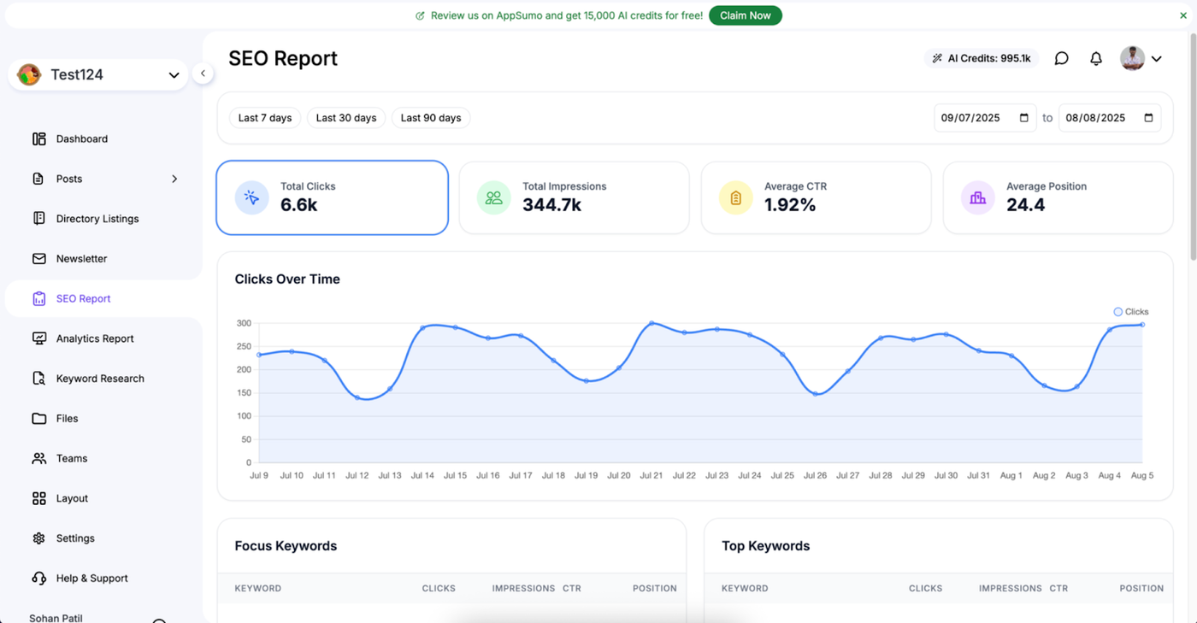This screenshot has width=1197, height=623.
Task: Click the Teams people icon
Action: (39, 459)
